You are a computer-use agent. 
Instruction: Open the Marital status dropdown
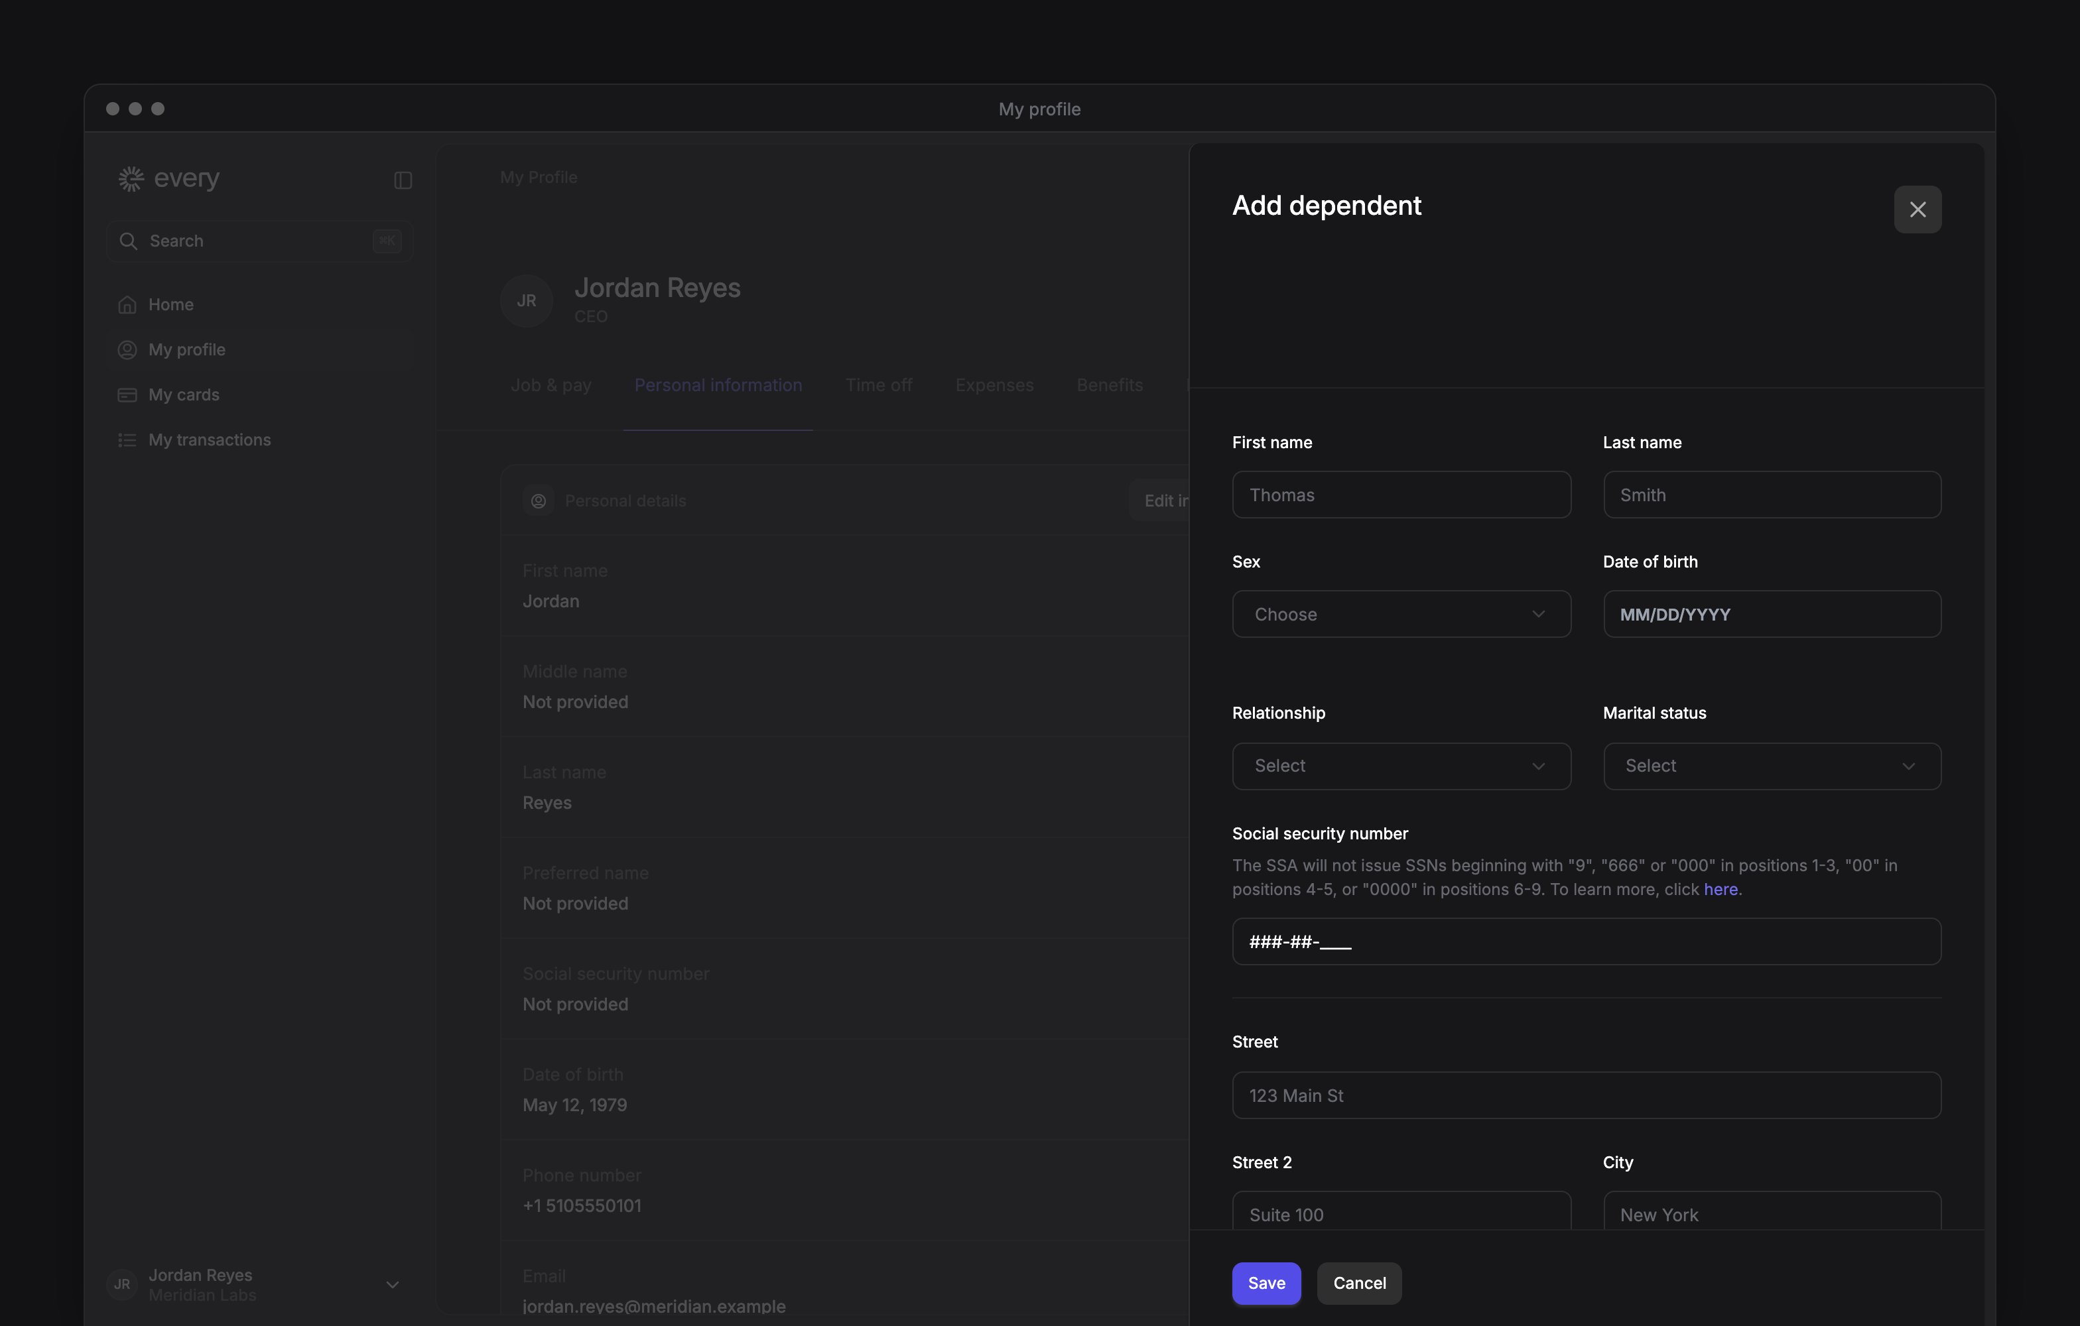1772,766
